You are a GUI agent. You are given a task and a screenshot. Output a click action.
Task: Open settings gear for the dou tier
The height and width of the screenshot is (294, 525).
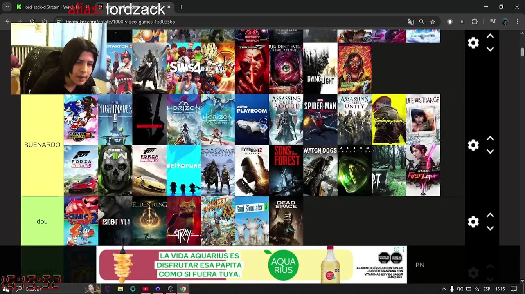tap(473, 222)
